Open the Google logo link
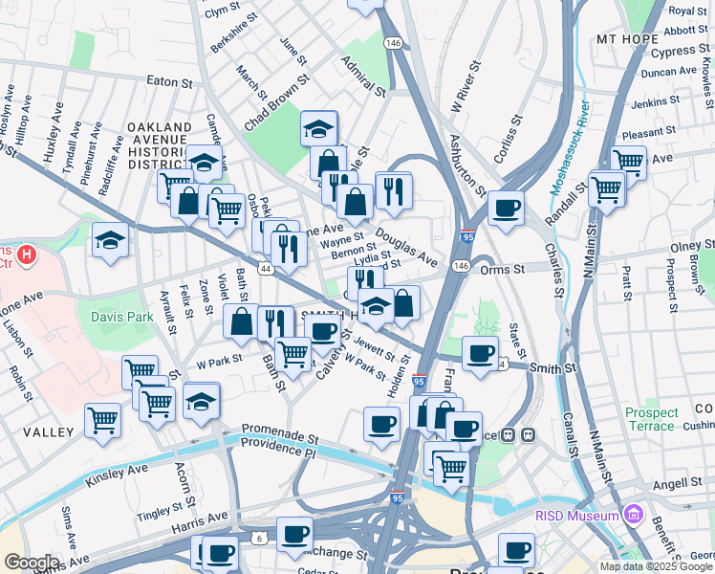 click(31, 563)
